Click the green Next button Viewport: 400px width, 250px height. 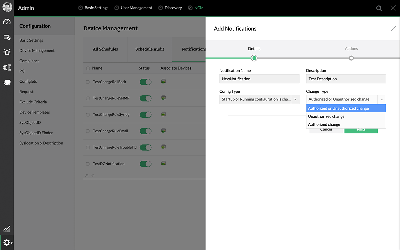[x=361, y=130]
